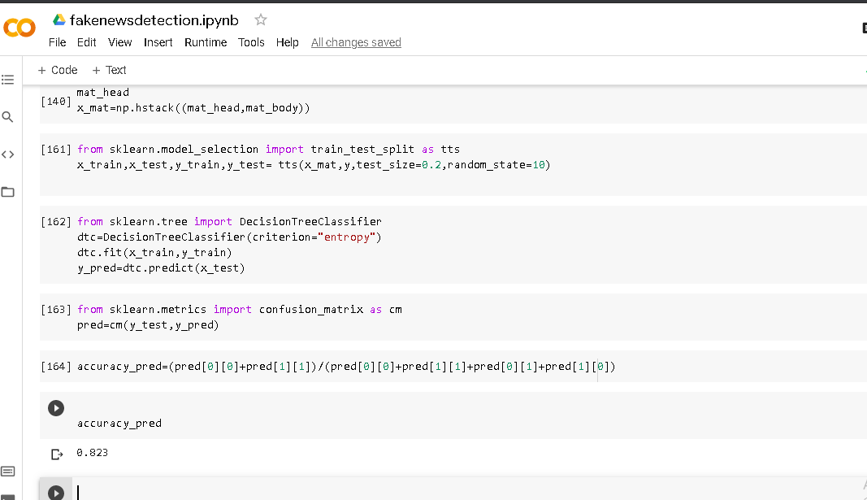Place cursor inside the empty bottom code cell
Viewport: 867px width, 500px height.
coord(244,492)
